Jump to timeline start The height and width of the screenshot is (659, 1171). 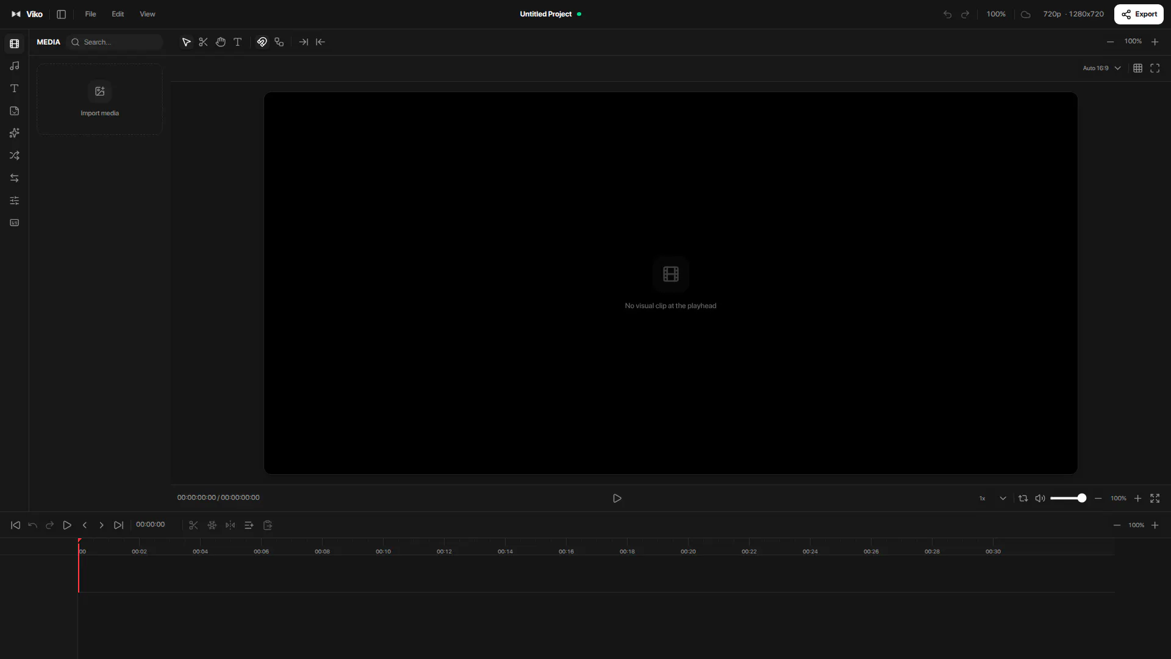(15, 525)
